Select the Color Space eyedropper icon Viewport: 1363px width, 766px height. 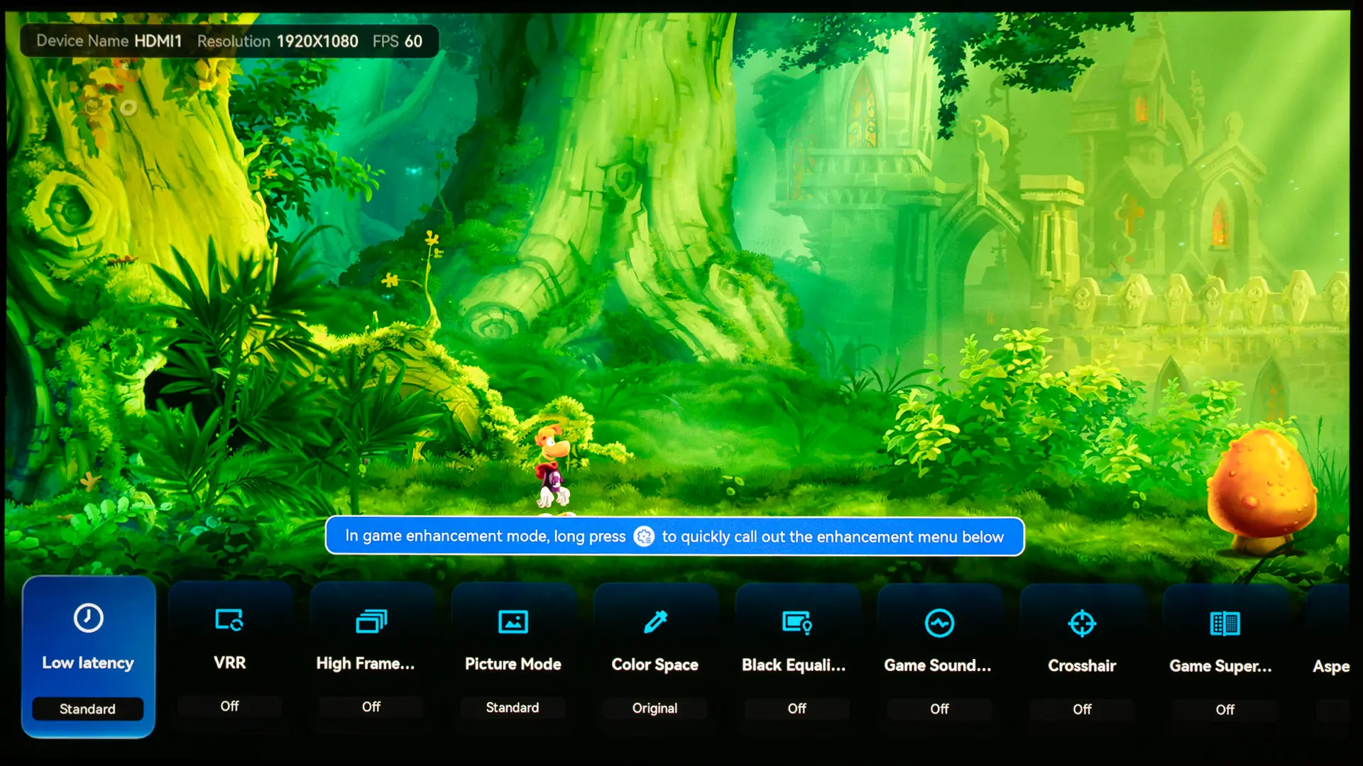(655, 622)
